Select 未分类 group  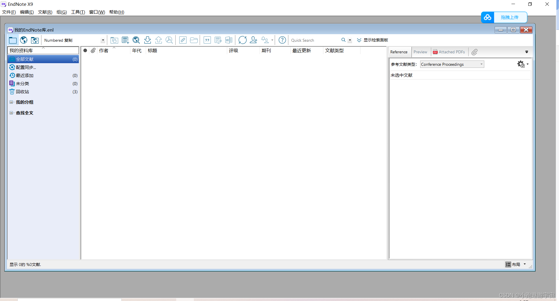tap(43, 83)
